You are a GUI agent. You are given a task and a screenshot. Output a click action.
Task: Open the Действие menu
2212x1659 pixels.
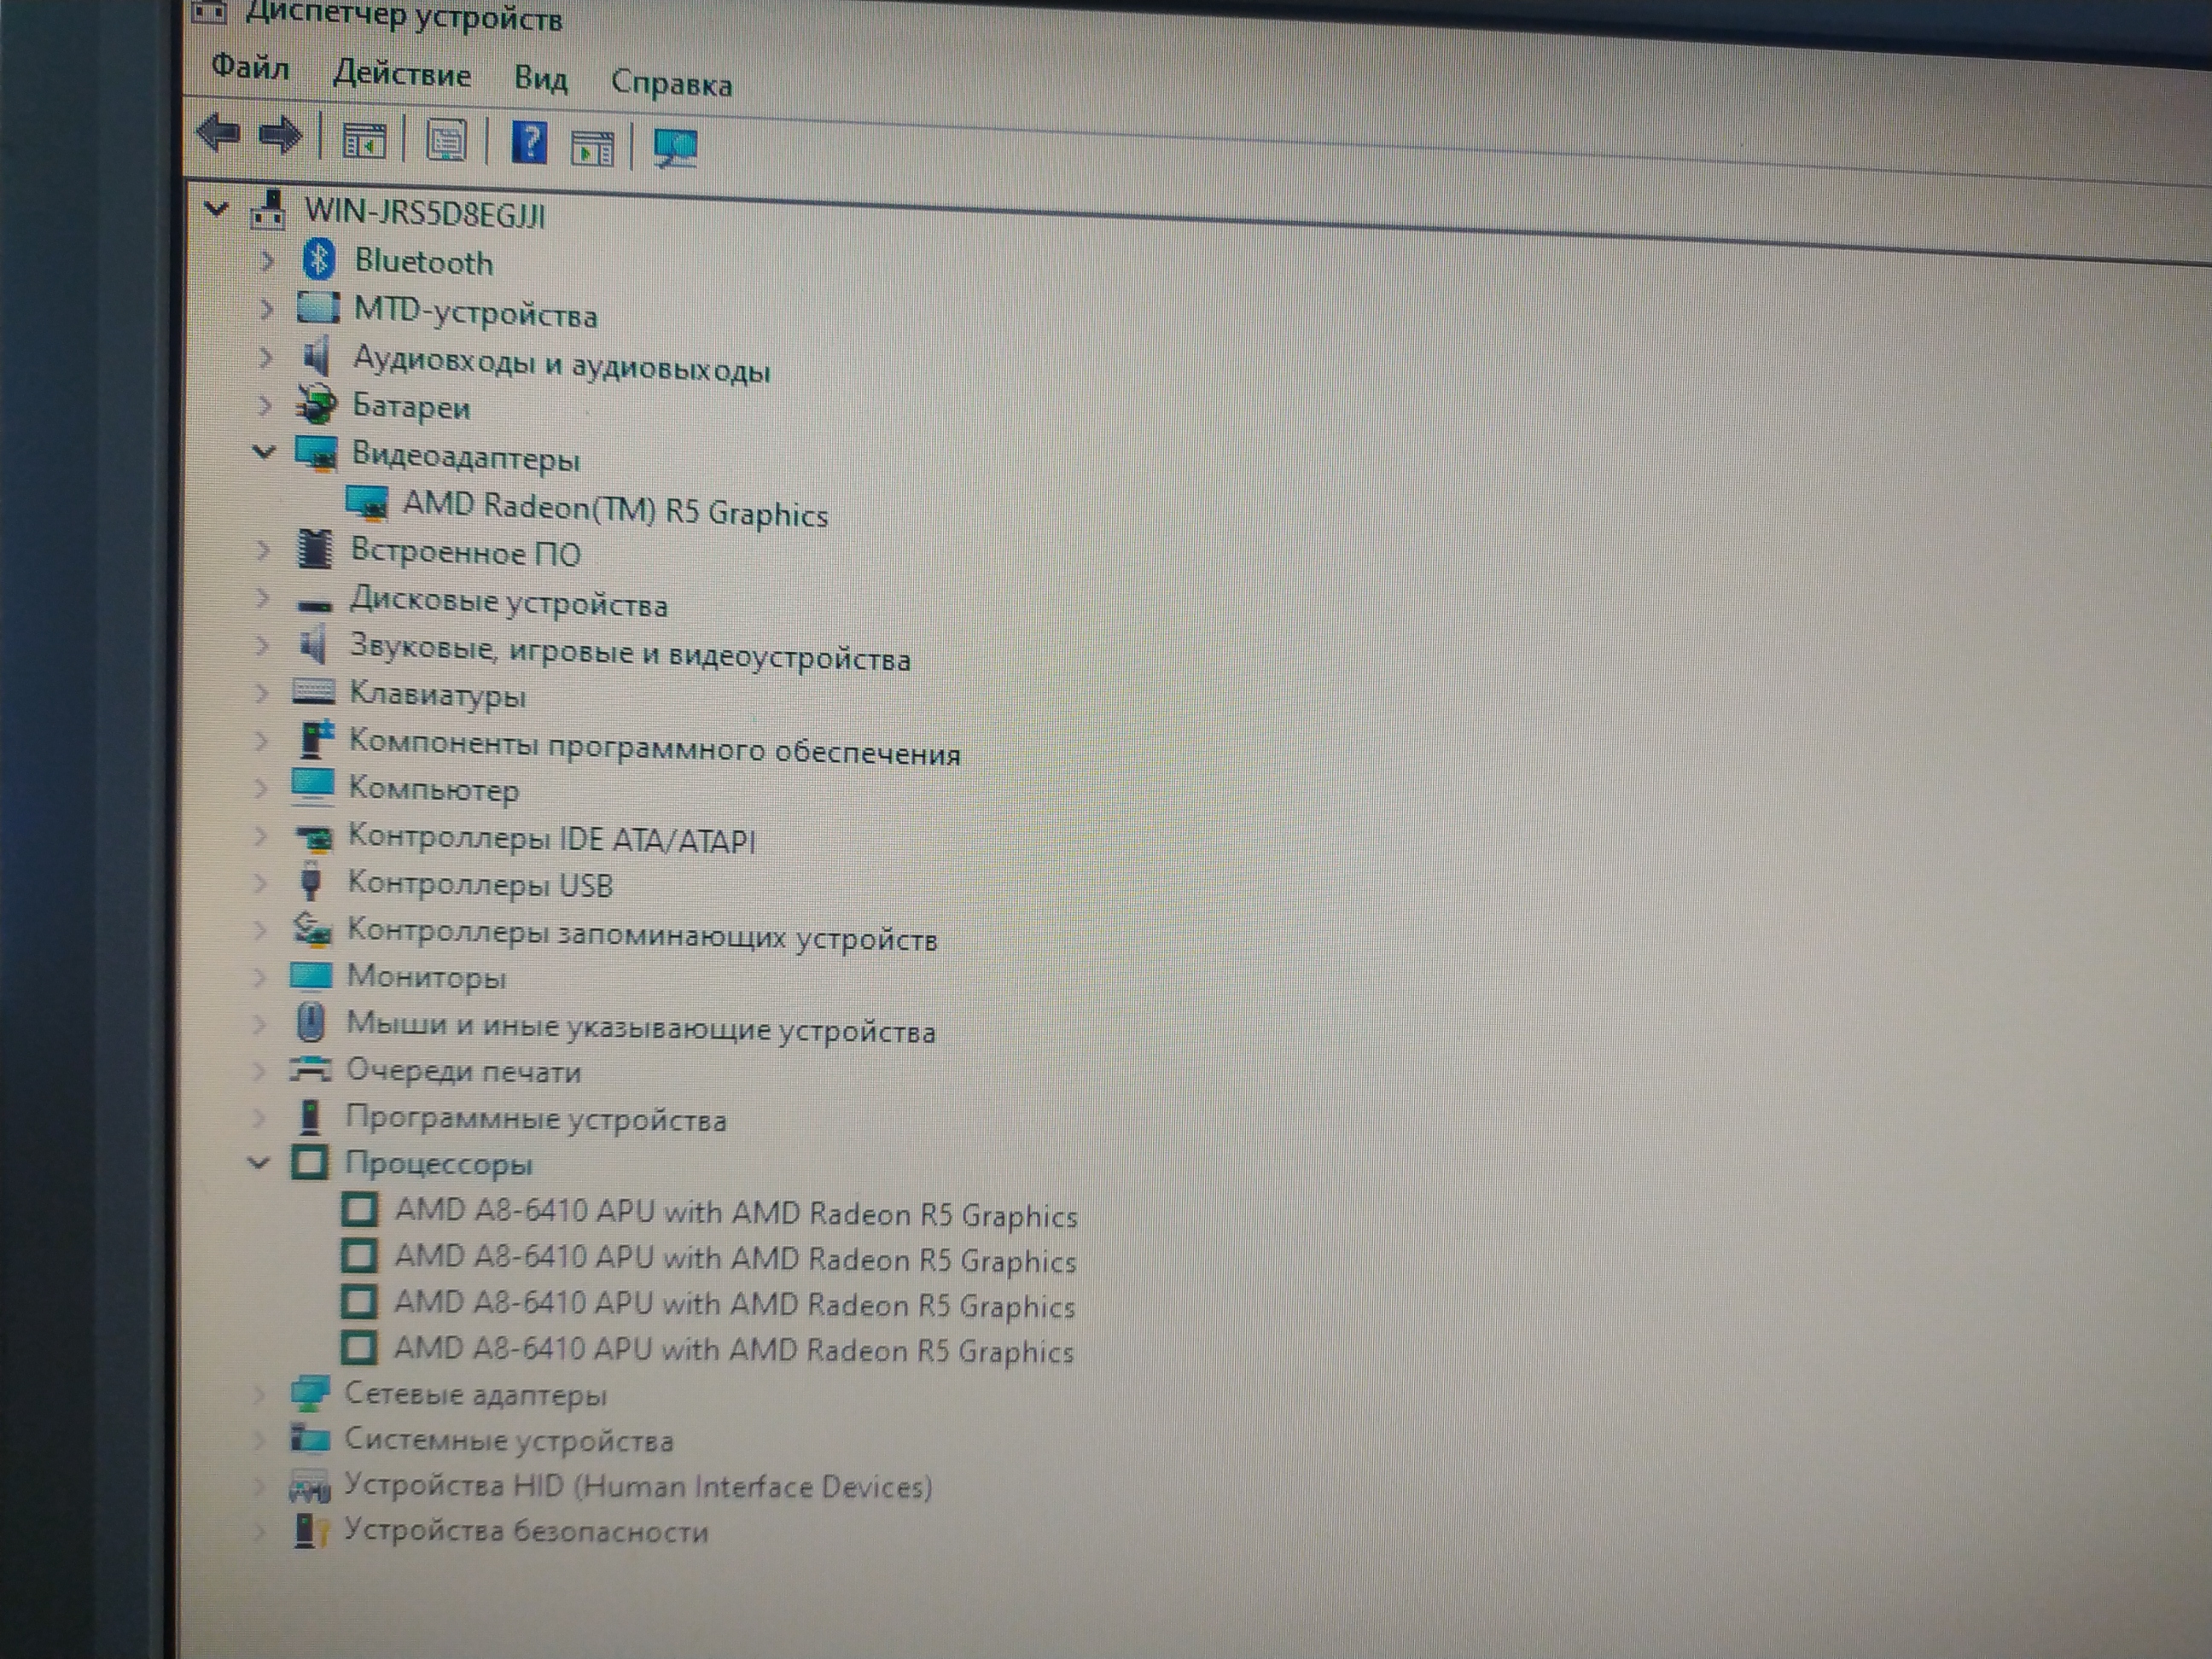coord(401,74)
